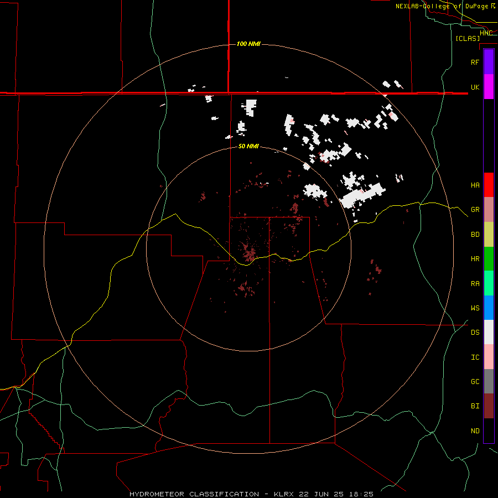Click the RF legend label

coord(475,62)
